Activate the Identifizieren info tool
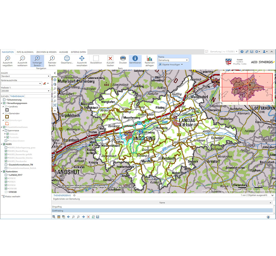 (135, 61)
